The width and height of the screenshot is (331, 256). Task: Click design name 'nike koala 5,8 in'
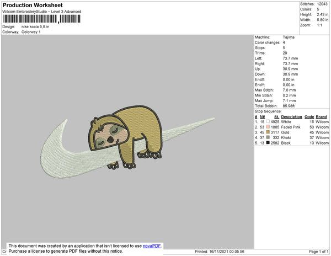pos(35,26)
